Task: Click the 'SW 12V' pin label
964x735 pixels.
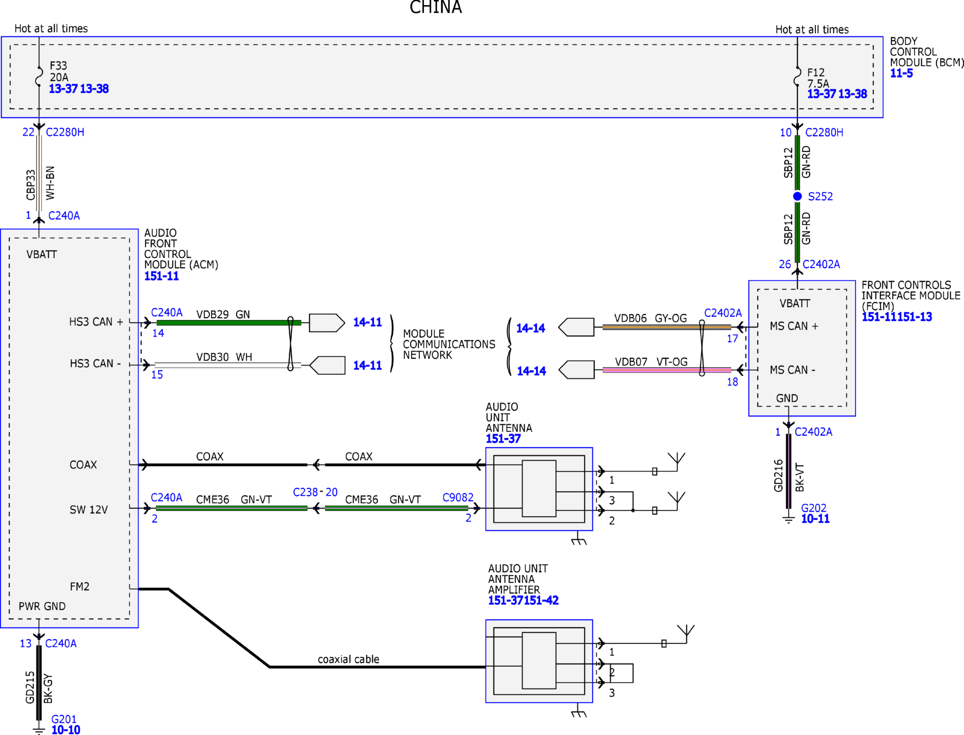Action: point(89,510)
